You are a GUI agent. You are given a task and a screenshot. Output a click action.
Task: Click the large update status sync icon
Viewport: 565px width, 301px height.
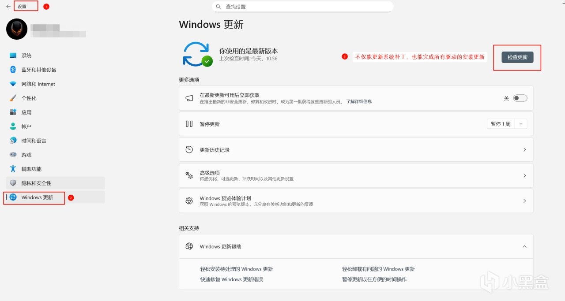point(197,55)
